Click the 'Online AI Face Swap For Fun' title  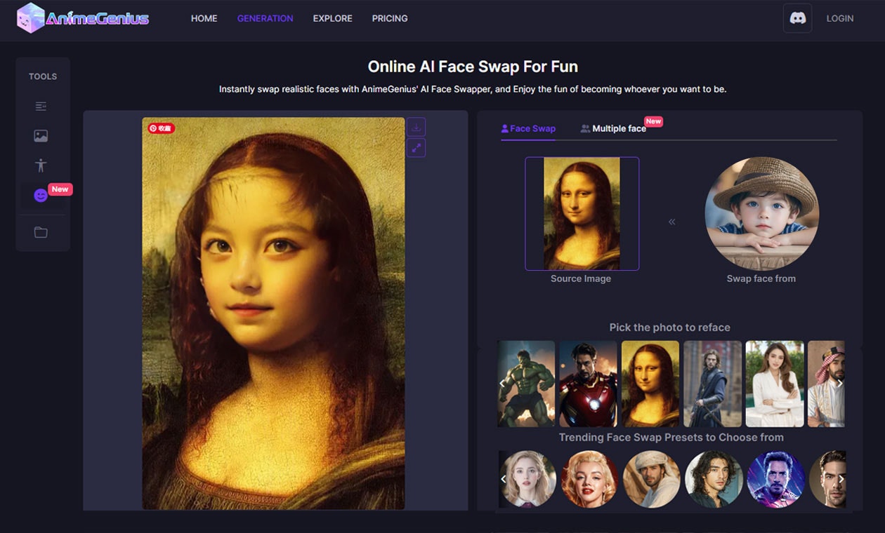pos(473,67)
